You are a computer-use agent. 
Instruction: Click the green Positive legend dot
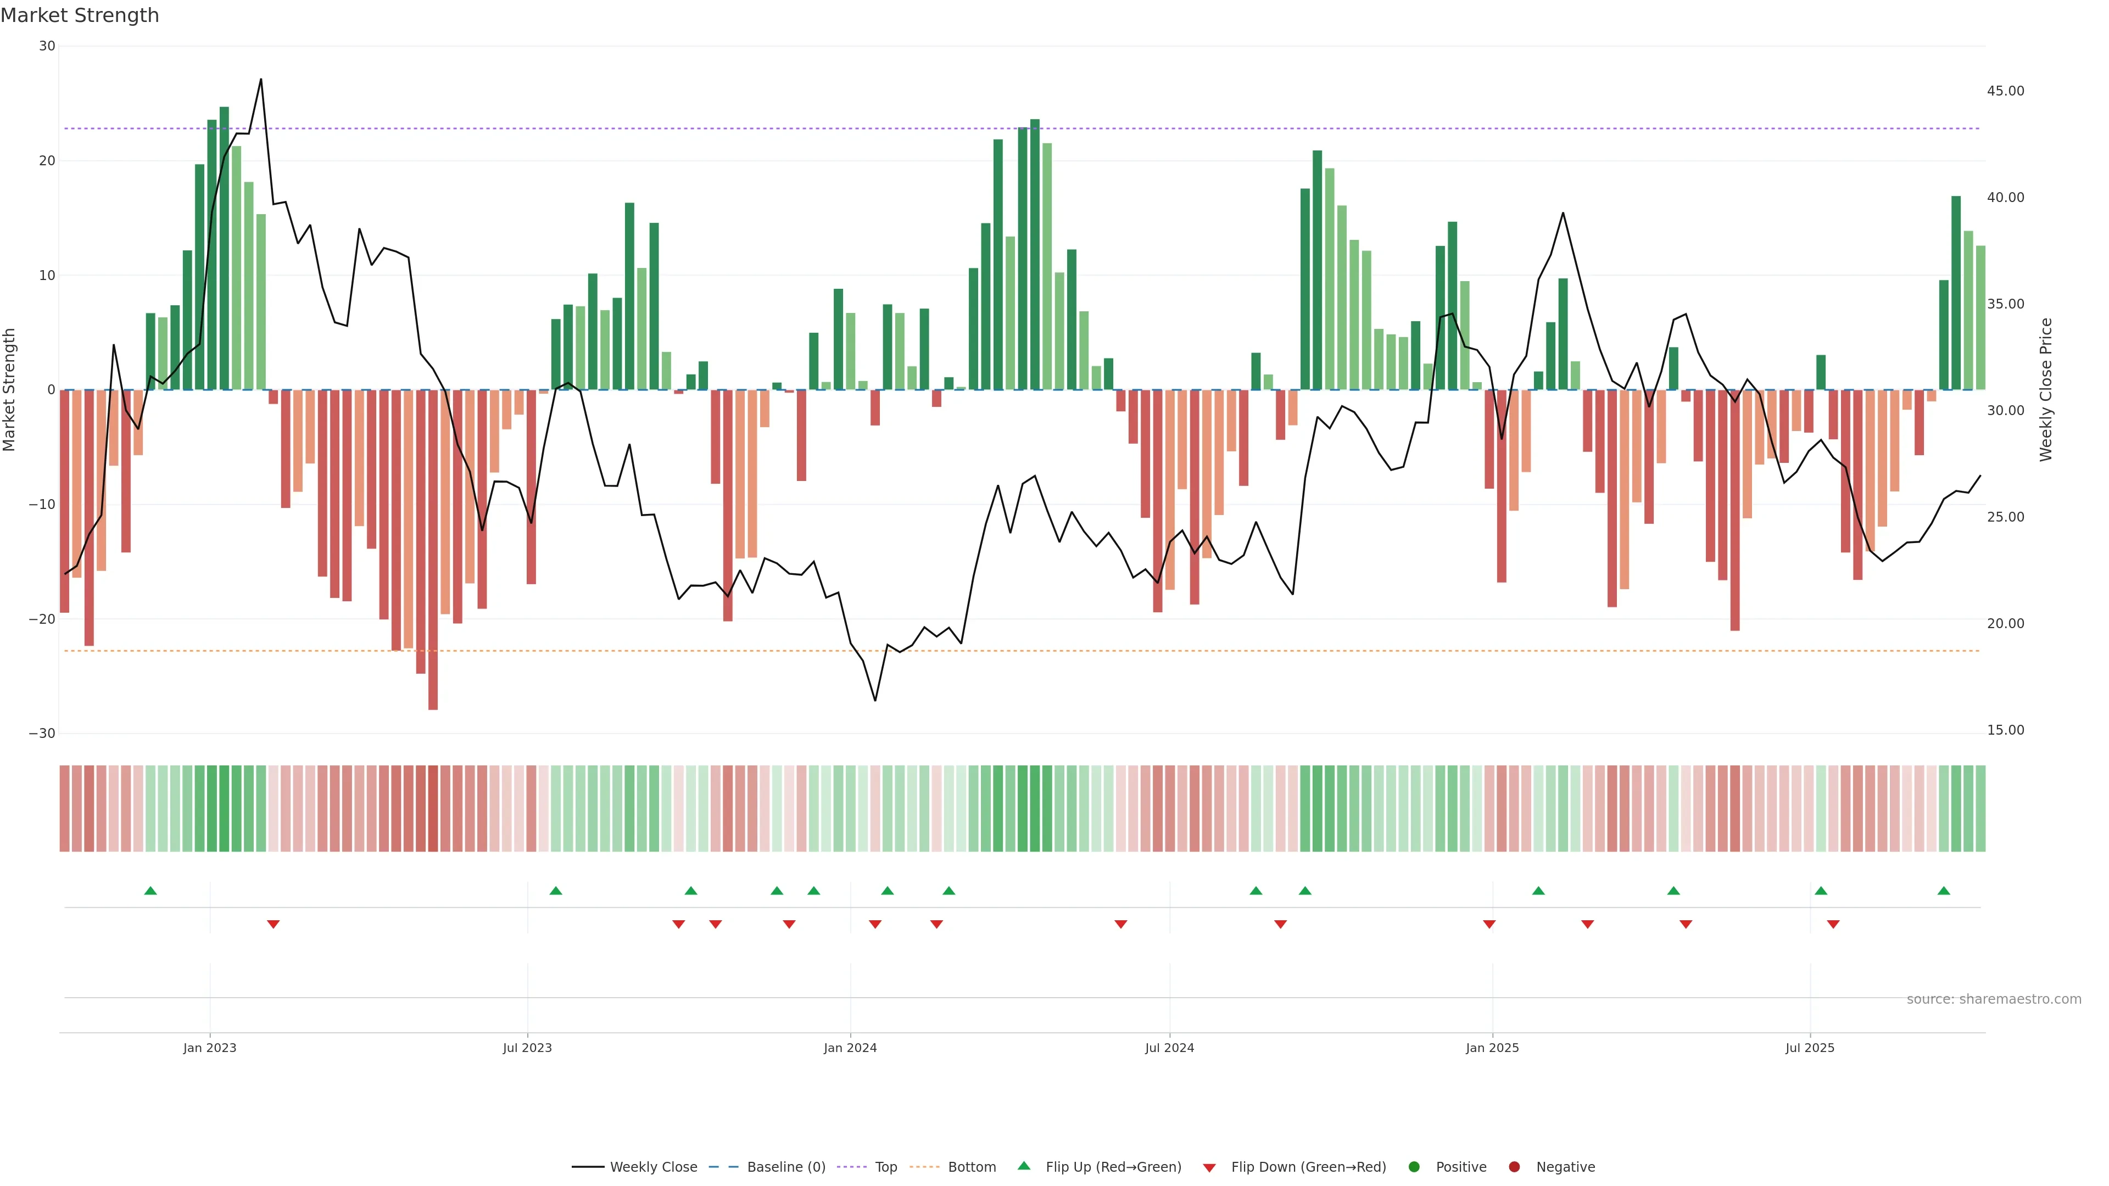tap(1414, 1167)
